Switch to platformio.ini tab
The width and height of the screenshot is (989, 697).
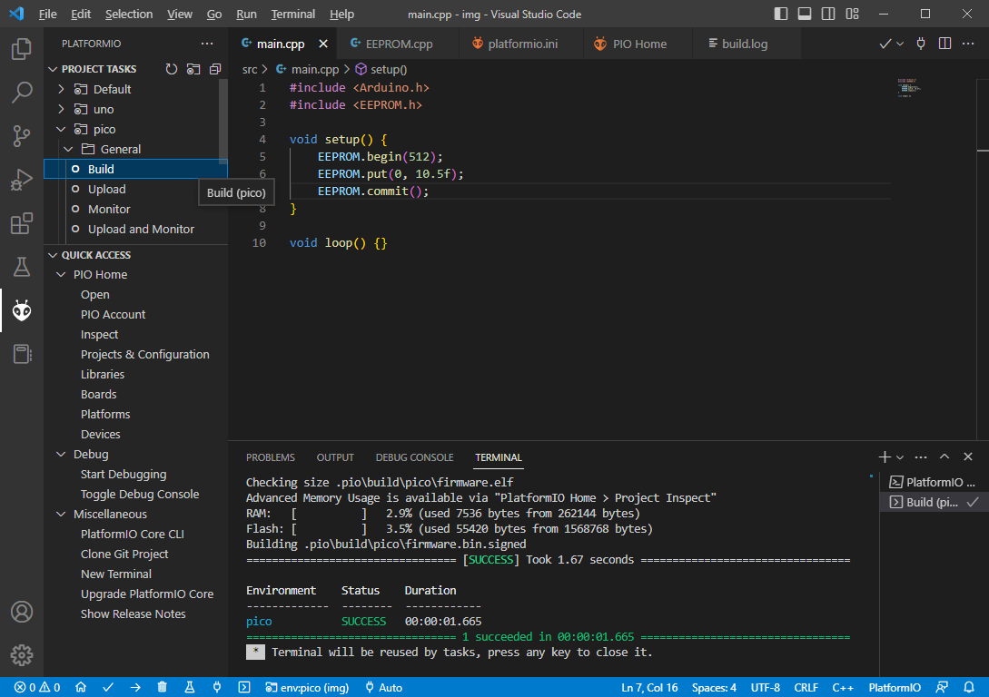coord(521,44)
